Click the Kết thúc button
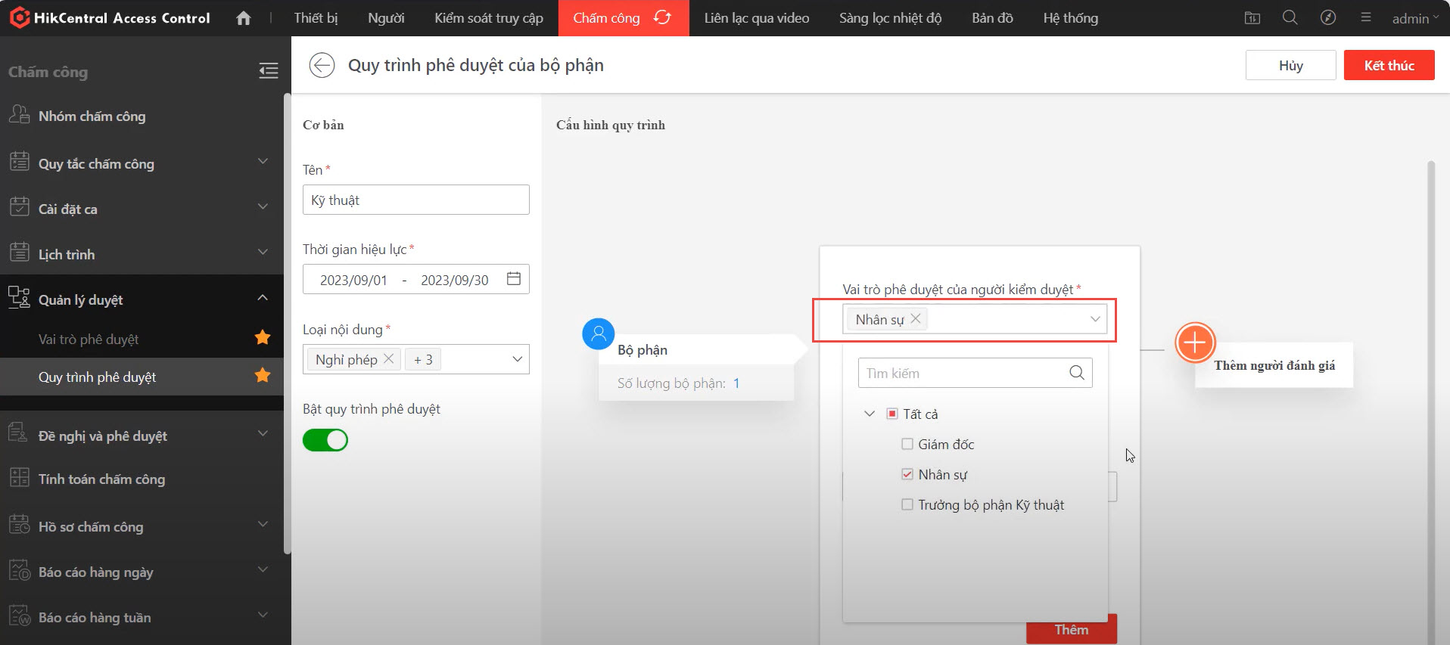 (1389, 66)
